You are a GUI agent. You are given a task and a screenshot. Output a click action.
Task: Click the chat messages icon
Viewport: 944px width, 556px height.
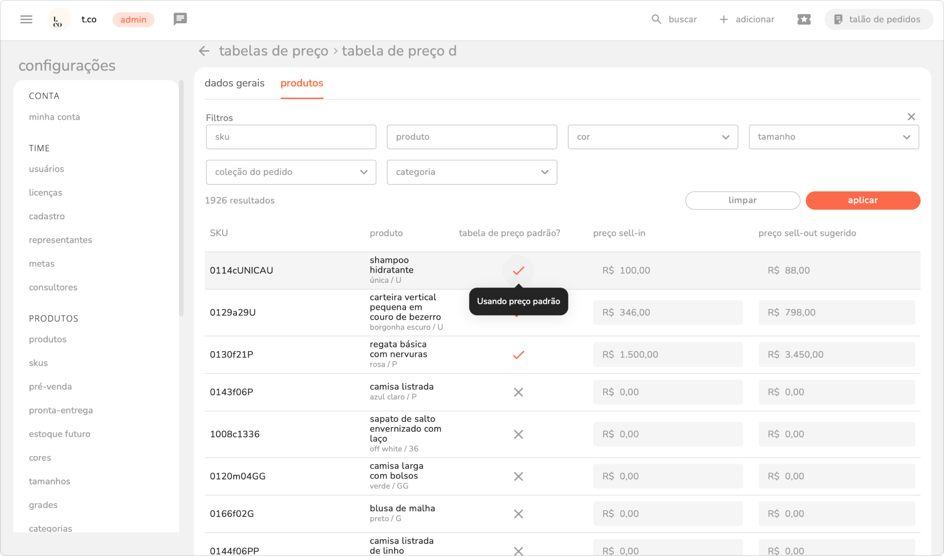pos(180,19)
